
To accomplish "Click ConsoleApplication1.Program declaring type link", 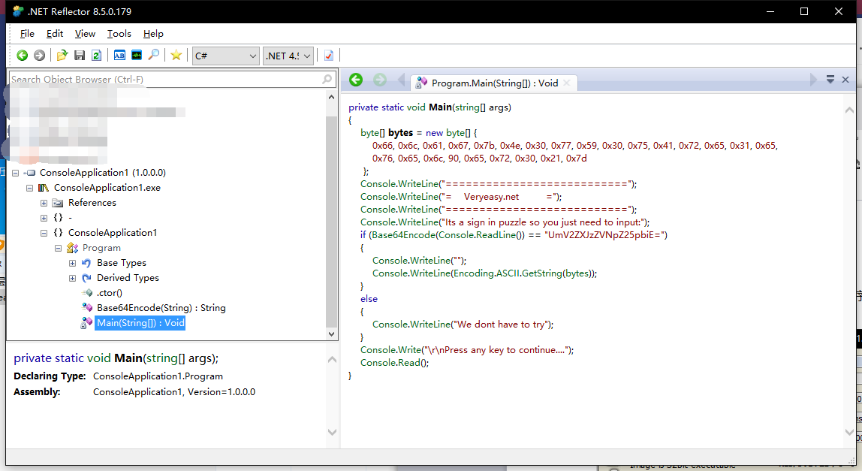I will pos(158,376).
